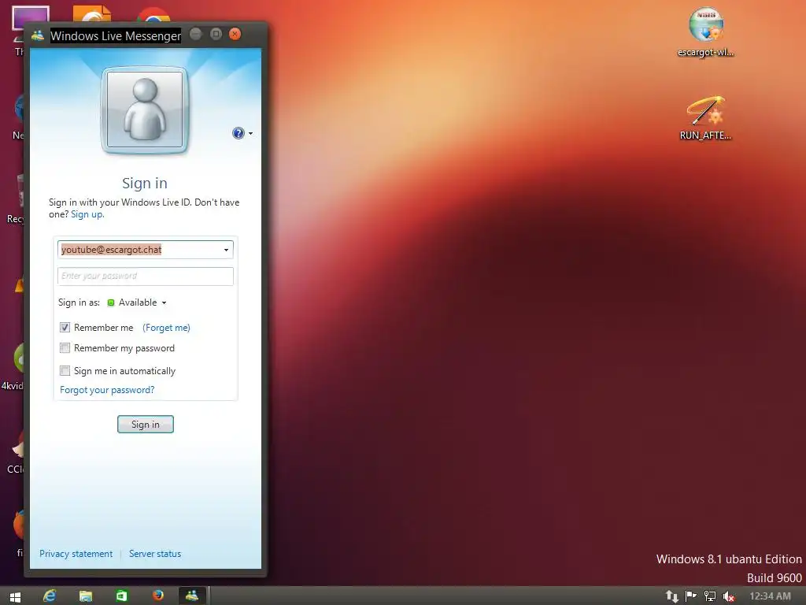Open the Sign up link
The width and height of the screenshot is (806, 605).
(x=87, y=214)
